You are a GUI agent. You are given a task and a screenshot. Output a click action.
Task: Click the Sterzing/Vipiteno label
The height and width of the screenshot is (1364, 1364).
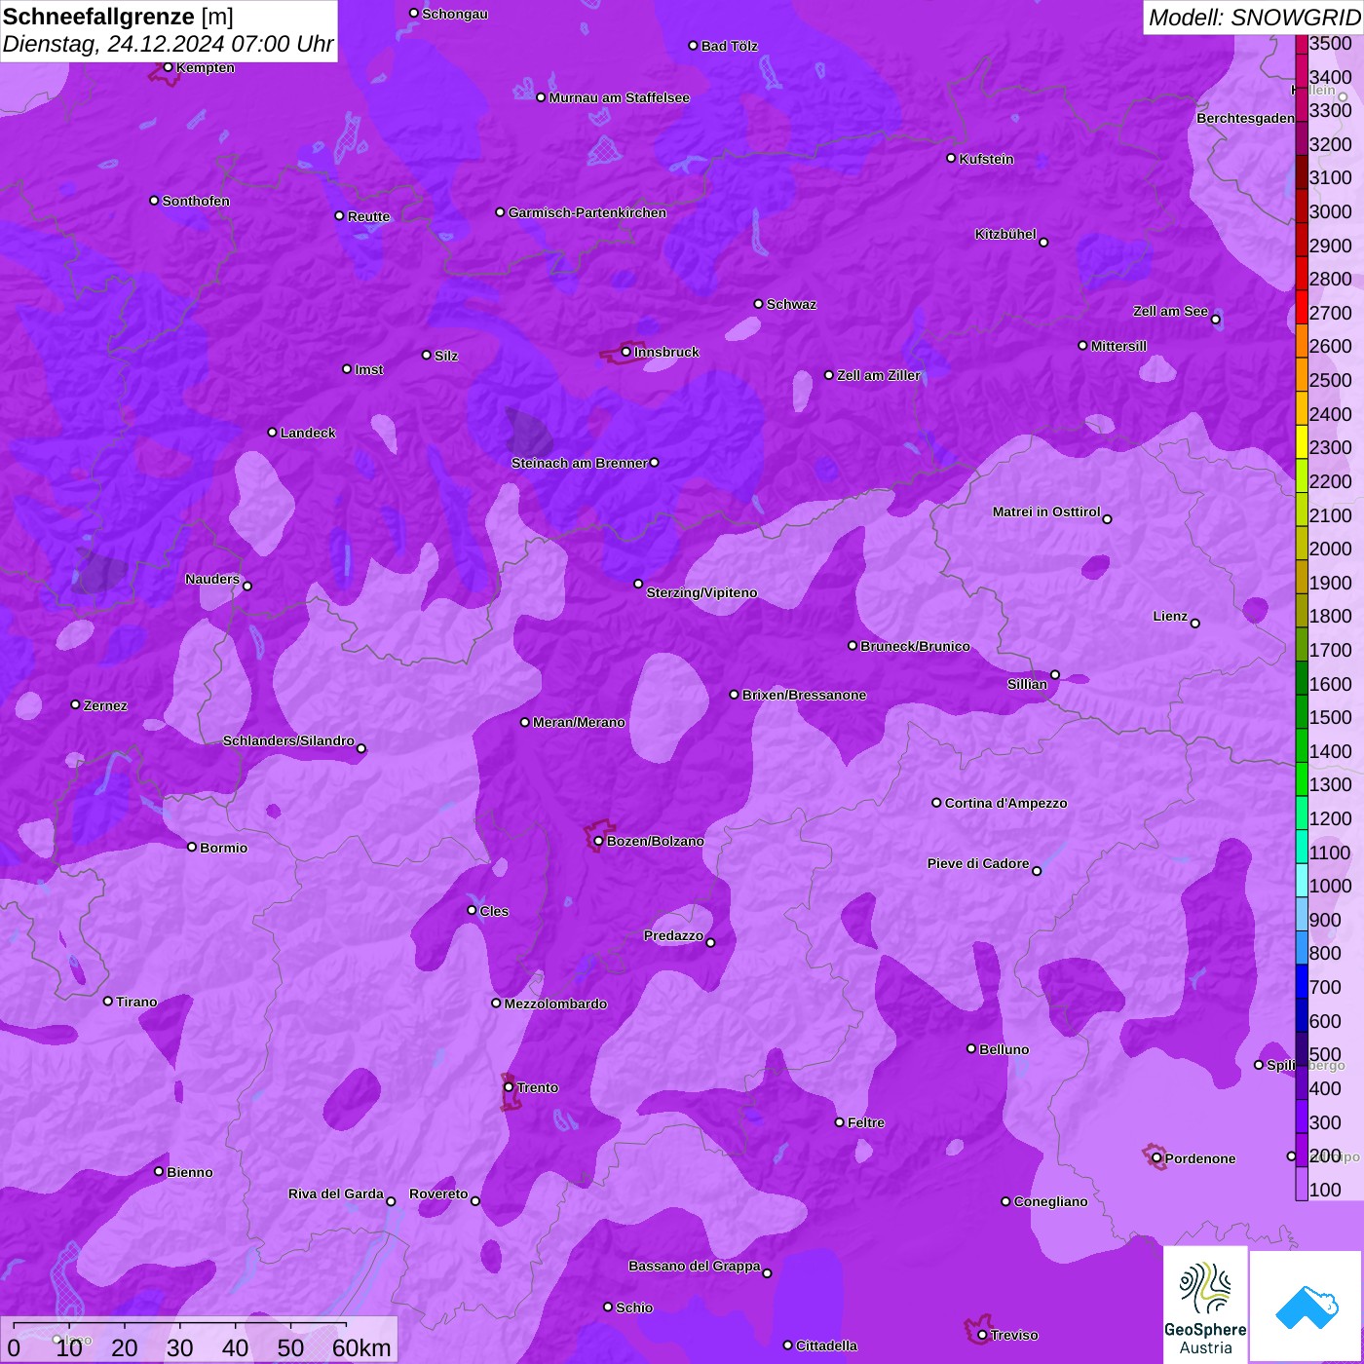(x=702, y=592)
